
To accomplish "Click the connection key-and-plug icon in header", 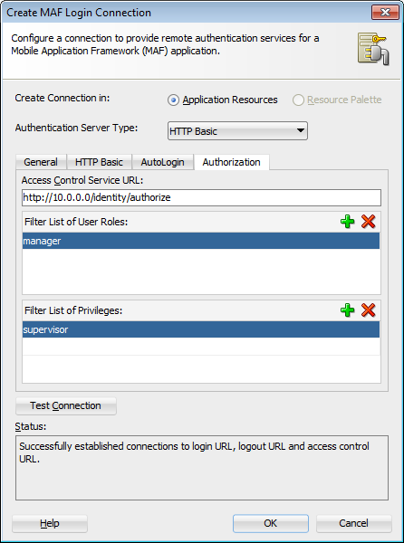I will [x=373, y=49].
